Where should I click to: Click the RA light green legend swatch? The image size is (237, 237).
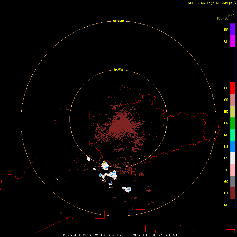pyautogui.click(x=233, y=135)
